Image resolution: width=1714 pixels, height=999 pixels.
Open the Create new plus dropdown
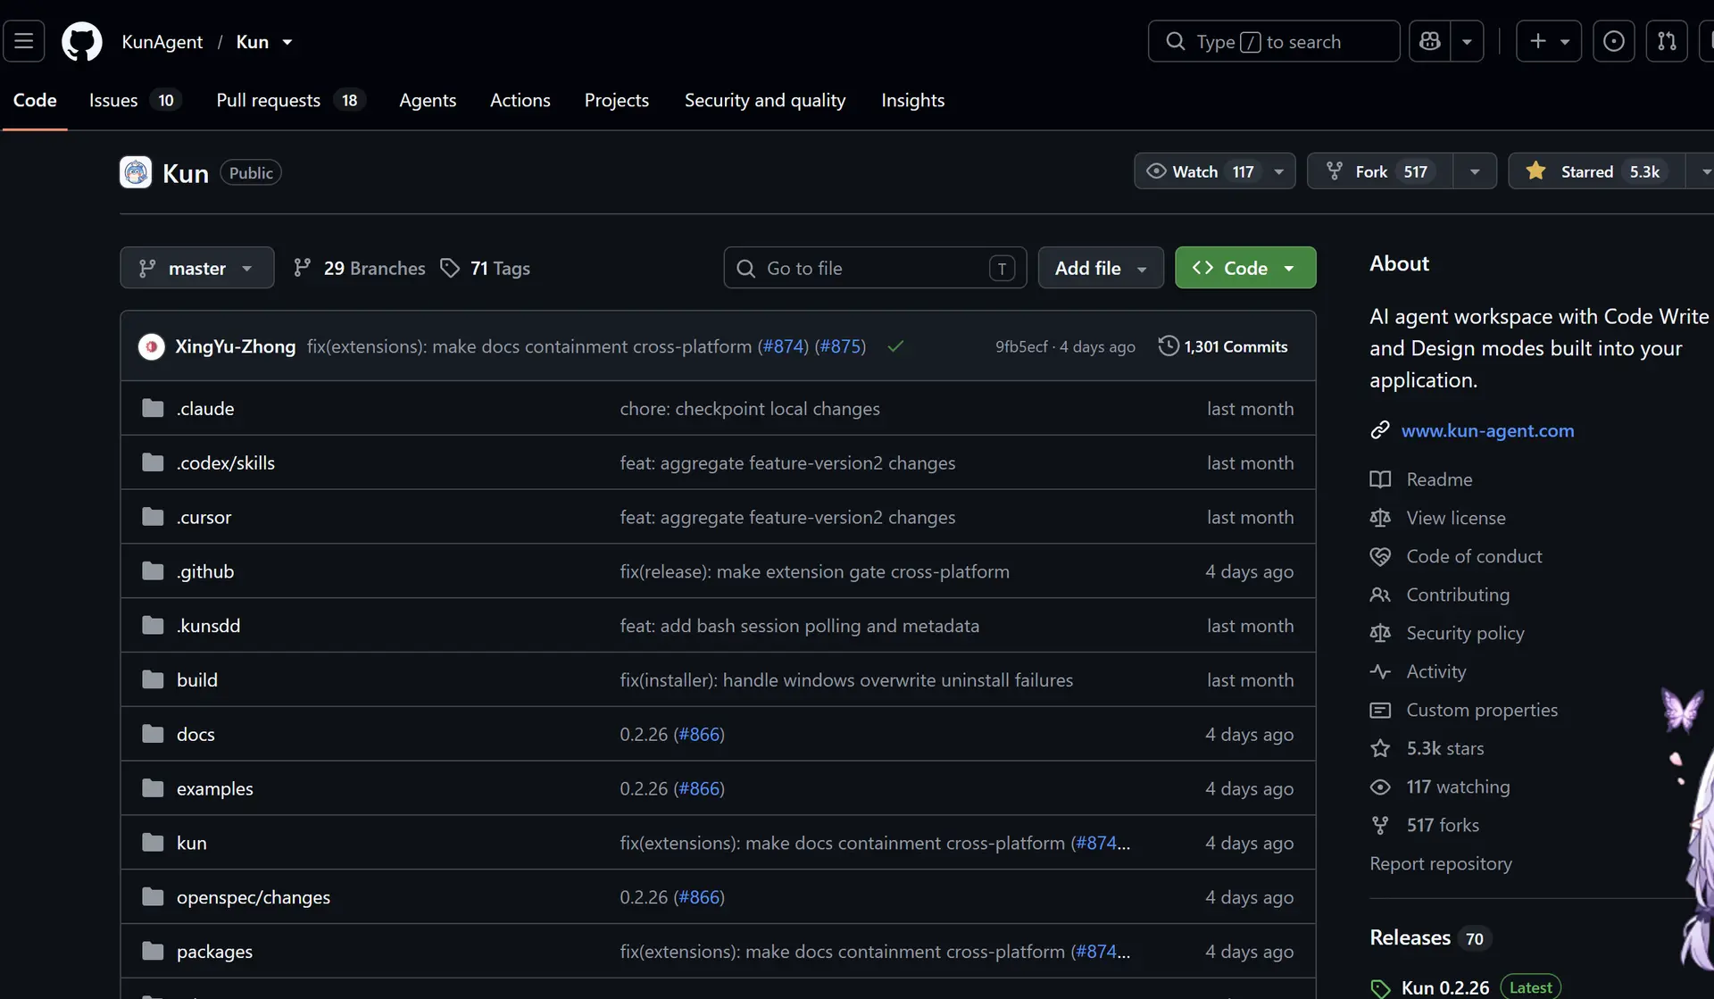pos(1549,41)
